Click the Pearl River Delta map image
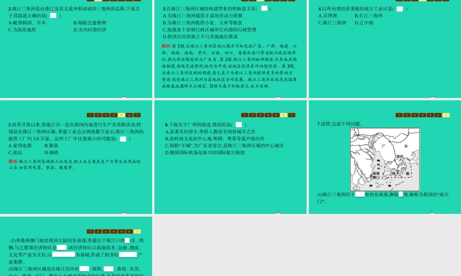The height and width of the screenshot is (276, 461). [385, 160]
